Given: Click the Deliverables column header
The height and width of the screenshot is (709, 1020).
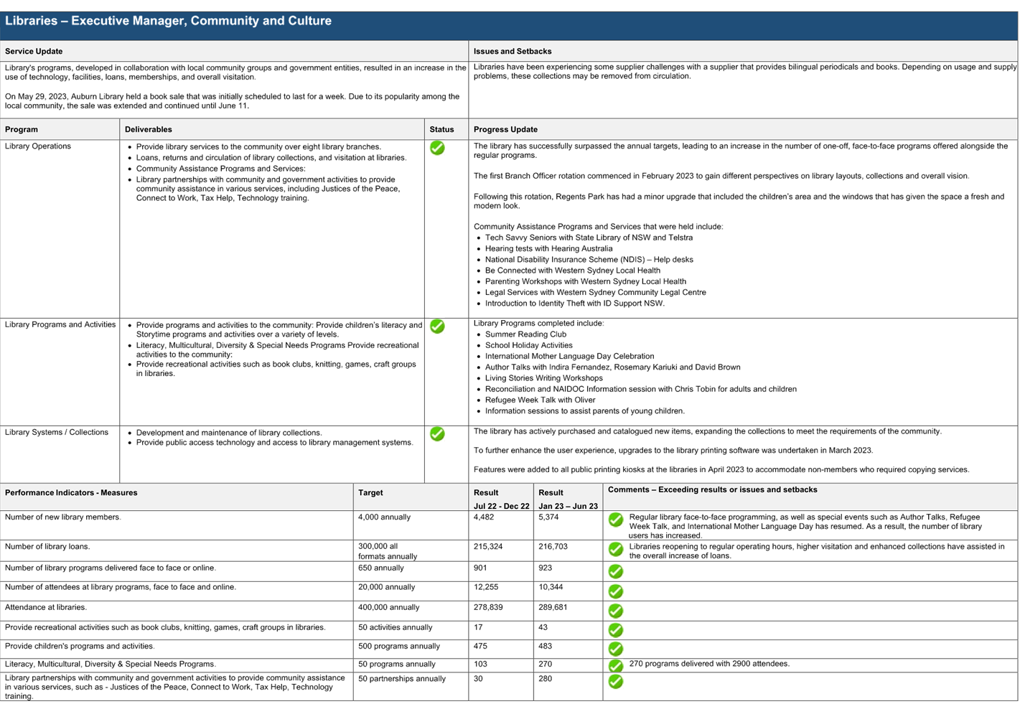Looking at the screenshot, I should point(149,130).
